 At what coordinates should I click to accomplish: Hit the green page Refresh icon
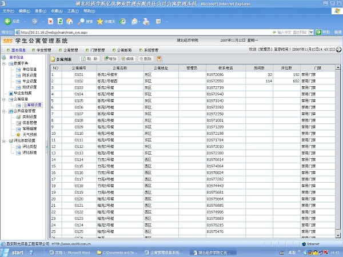click(x=59, y=21)
